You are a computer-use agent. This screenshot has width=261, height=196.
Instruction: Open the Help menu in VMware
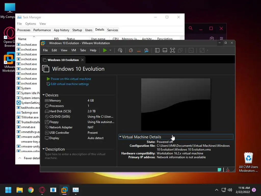coord(93,50)
